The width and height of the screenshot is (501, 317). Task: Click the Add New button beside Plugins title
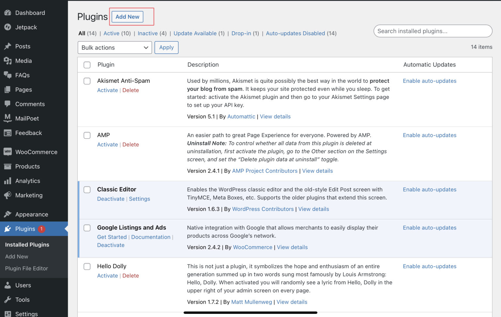(x=127, y=17)
